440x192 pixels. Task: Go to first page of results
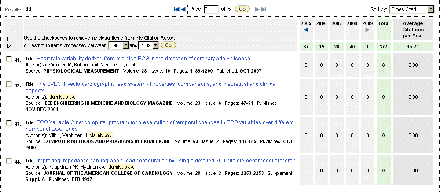(x=177, y=9)
